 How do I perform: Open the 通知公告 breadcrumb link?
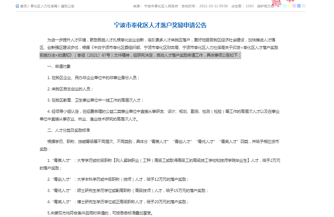[67, 6]
